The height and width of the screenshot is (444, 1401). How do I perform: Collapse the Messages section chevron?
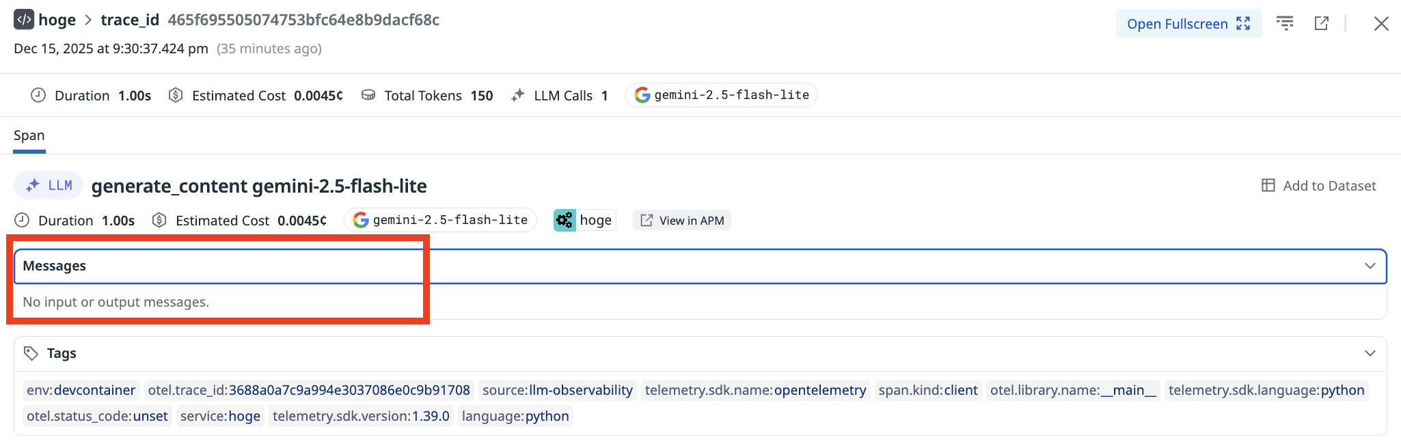[x=1370, y=266]
